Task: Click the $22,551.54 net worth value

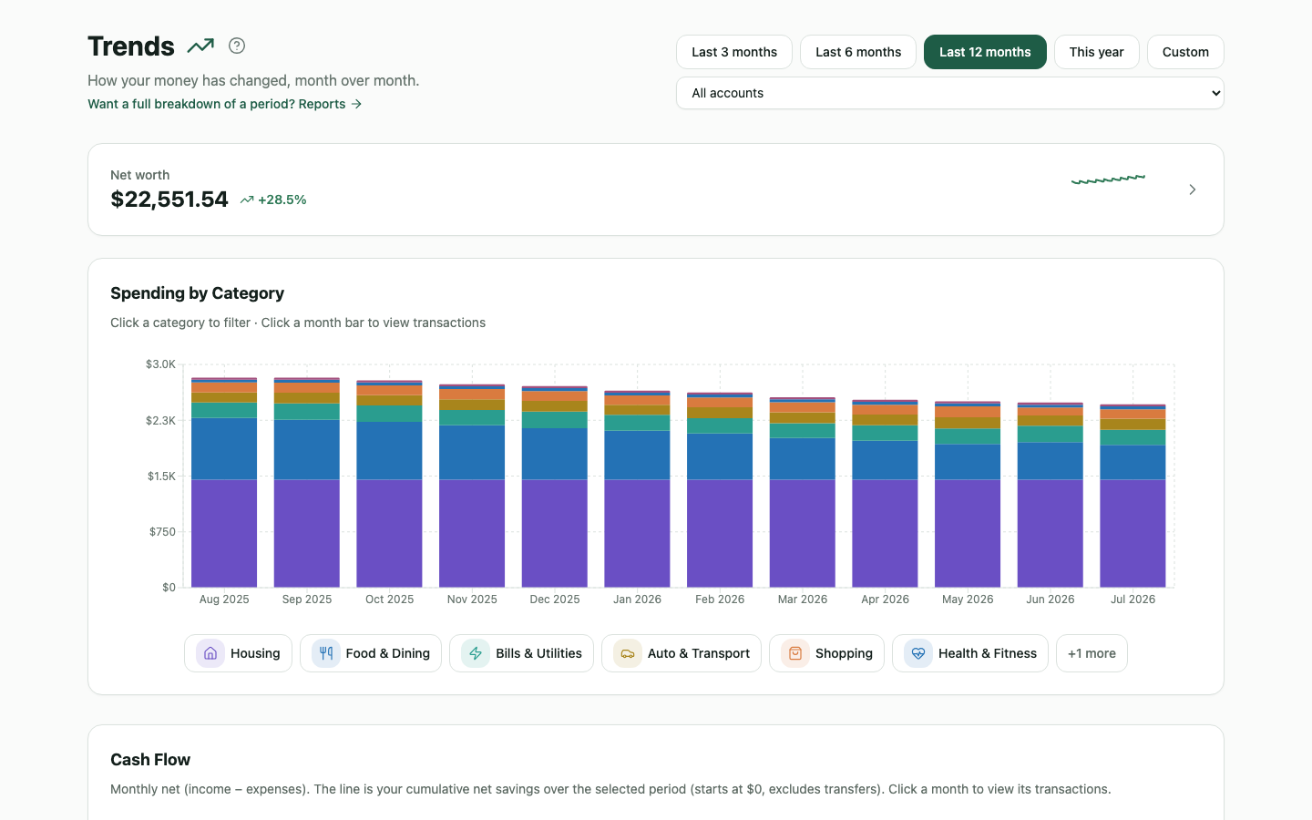Action: click(x=169, y=200)
